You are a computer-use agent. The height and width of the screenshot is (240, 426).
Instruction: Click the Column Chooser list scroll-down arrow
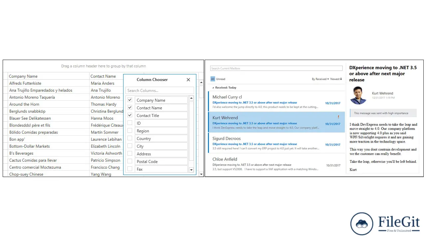[x=191, y=170]
